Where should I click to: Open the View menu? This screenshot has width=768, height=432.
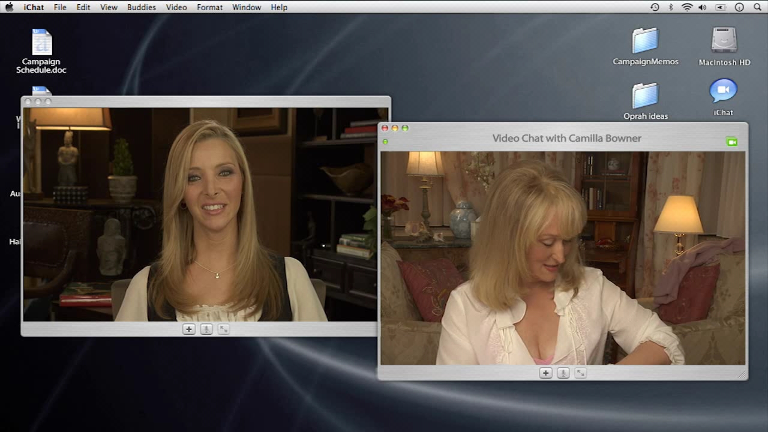point(109,7)
